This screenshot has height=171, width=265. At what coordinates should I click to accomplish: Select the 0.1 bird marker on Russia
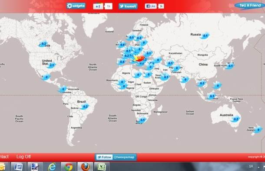click(x=205, y=36)
